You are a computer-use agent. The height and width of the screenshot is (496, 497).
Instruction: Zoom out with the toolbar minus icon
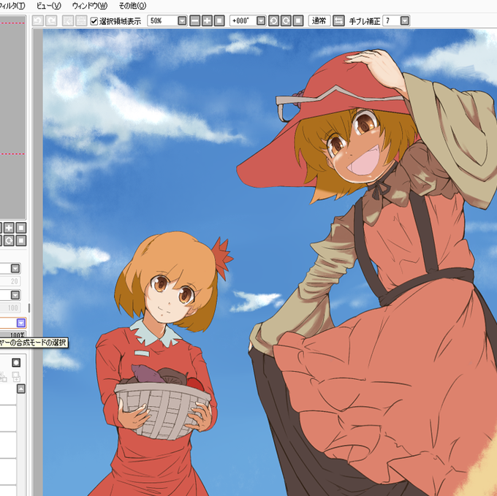[195, 21]
